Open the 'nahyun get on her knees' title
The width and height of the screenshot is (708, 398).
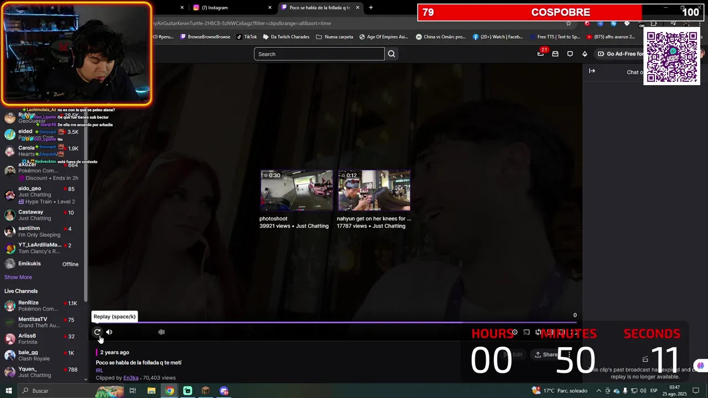374,219
